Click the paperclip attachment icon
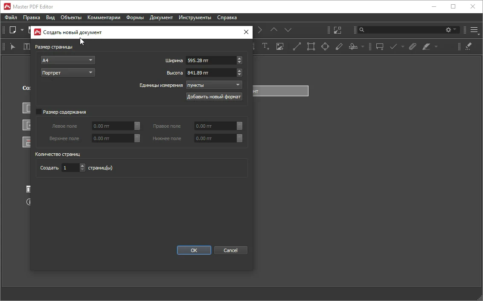The width and height of the screenshot is (483, 301). pos(413,47)
